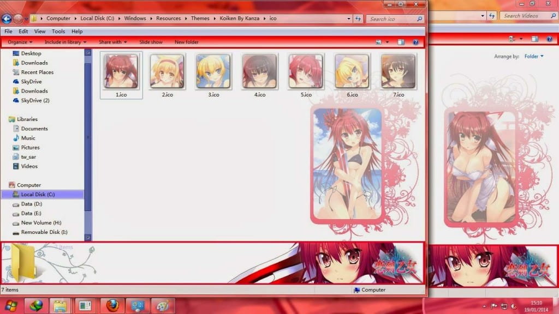Click the Action Center flag tray icon
This screenshot has height=314, width=559.
[x=494, y=306]
